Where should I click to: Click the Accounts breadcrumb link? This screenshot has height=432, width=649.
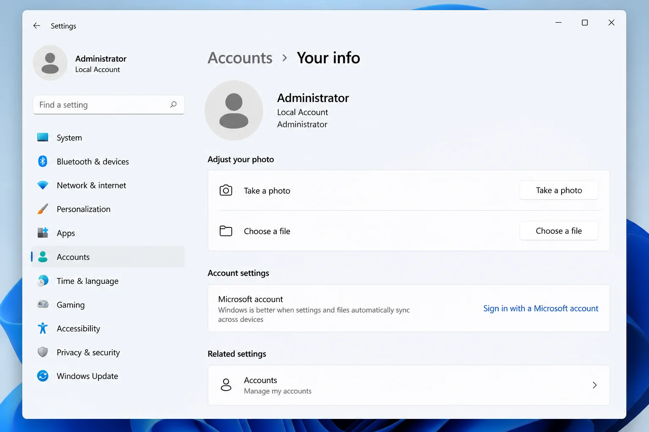tap(240, 58)
